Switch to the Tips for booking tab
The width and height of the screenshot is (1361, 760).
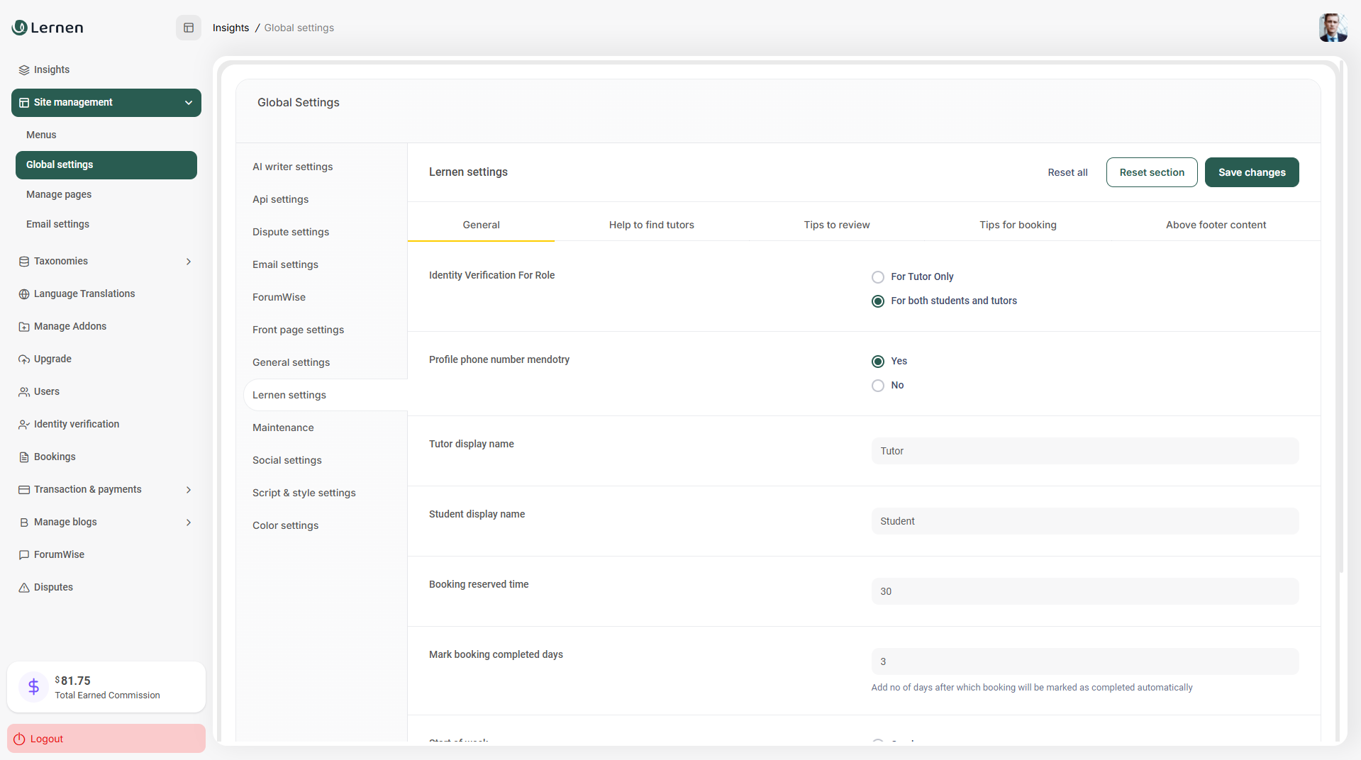click(x=1017, y=225)
